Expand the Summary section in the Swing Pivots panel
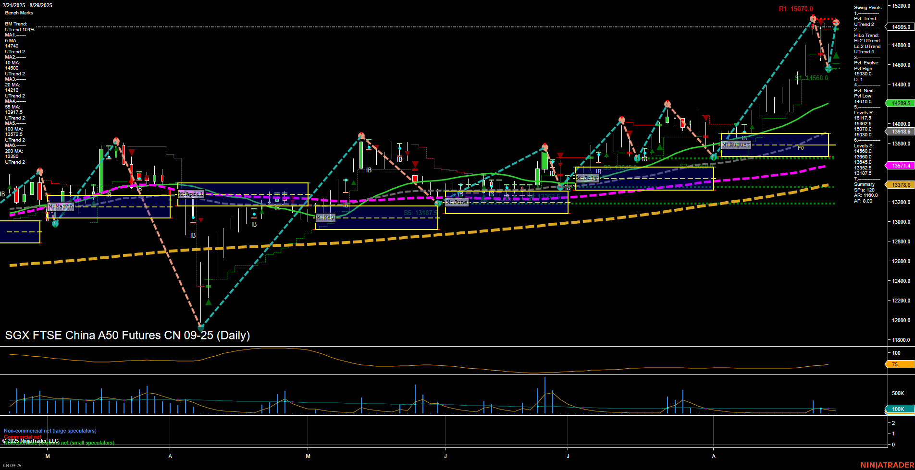Image resolution: width=915 pixels, height=470 pixels. click(x=865, y=184)
